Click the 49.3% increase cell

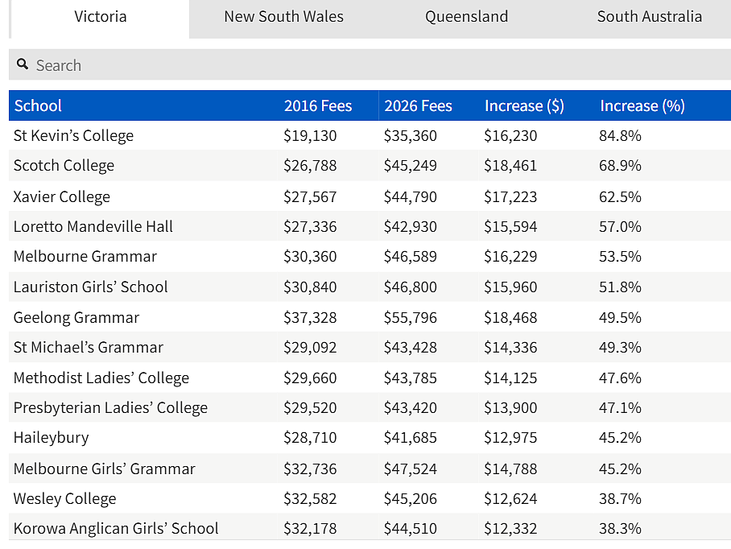[620, 347]
